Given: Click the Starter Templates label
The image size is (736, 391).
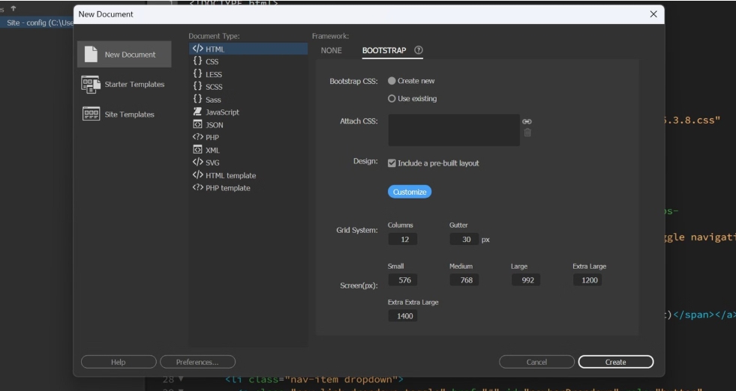Looking at the screenshot, I should click(x=134, y=85).
